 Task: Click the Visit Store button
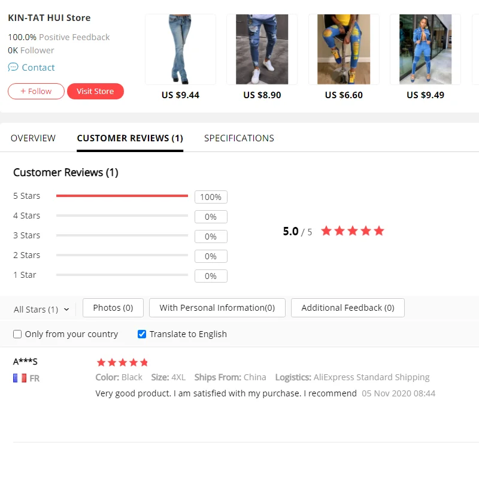tap(95, 92)
